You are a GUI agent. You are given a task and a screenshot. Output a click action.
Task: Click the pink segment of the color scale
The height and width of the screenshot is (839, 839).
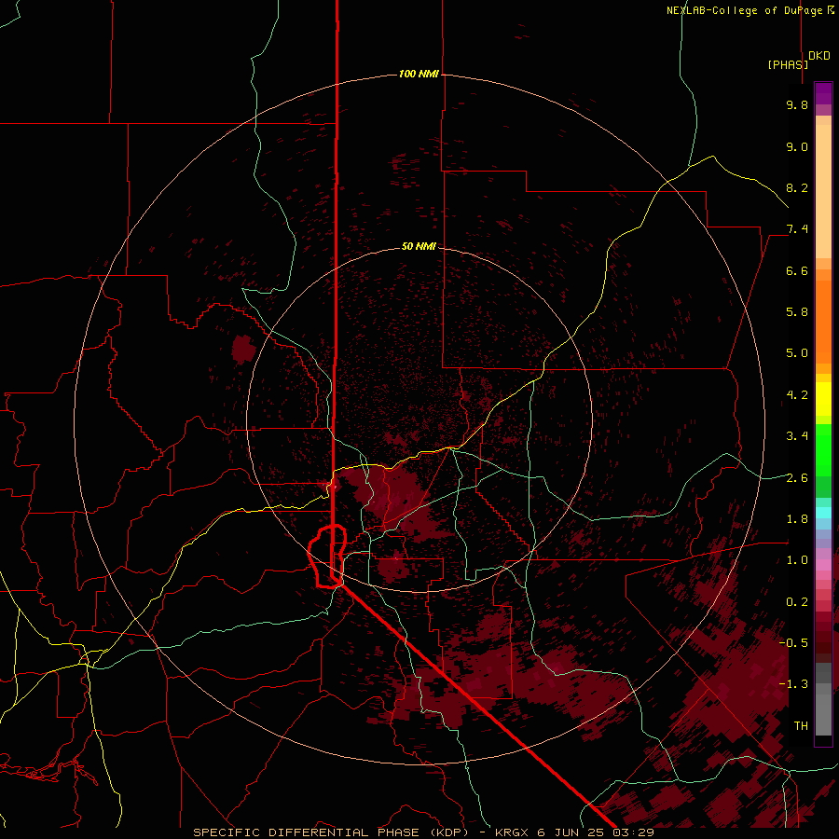[x=823, y=565]
